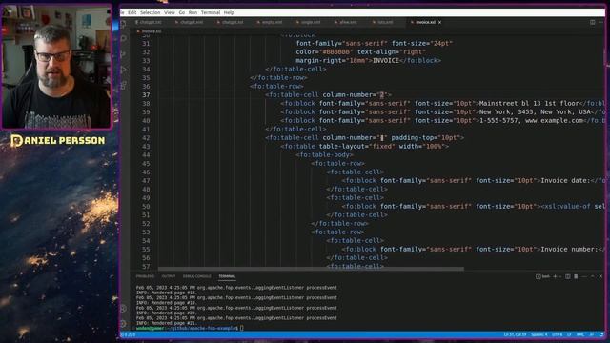This screenshot has height=343, width=610.
Task: Open the View menu
Action: [x=170, y=12]
